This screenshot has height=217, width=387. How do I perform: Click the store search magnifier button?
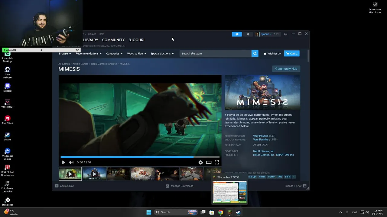[255, 53]
